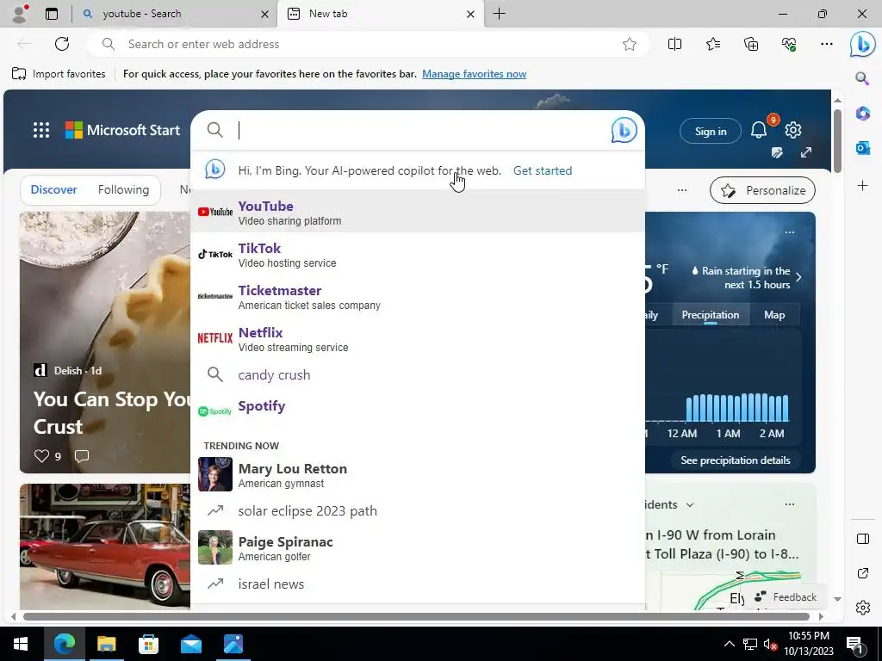Select the TikTok search suggestion
The image size is (882, 661).
tap(418, 254)
